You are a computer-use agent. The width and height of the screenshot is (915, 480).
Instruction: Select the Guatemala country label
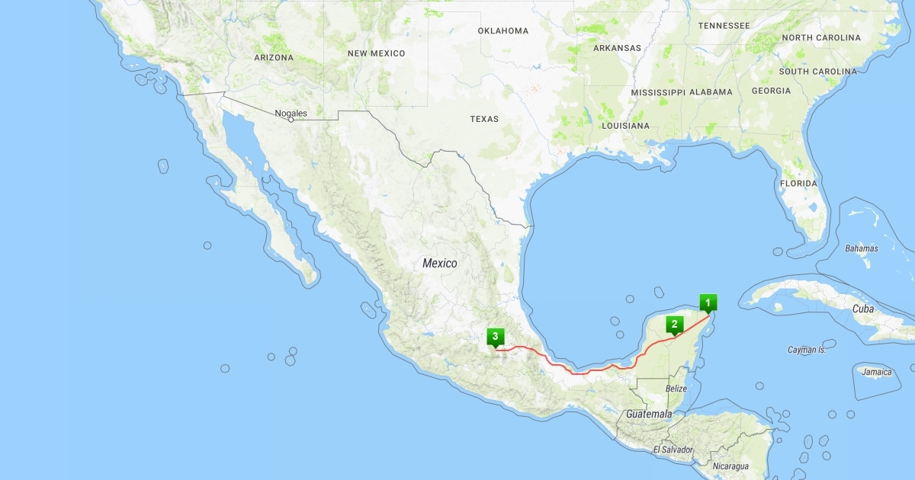[x=649, y=414]
